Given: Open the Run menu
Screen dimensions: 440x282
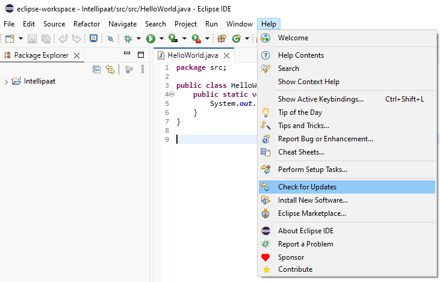Looking at the screenshot, I should click(x=211, y=24).
